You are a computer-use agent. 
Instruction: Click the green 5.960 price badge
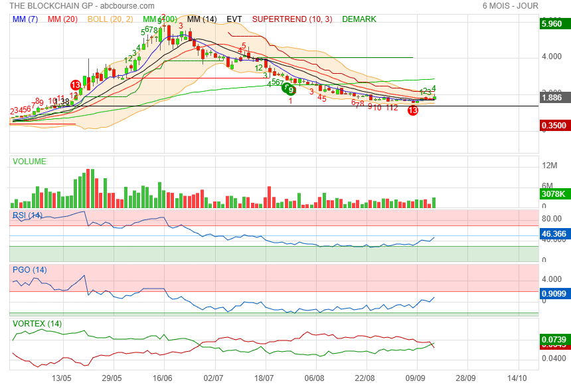click(553, 24)
